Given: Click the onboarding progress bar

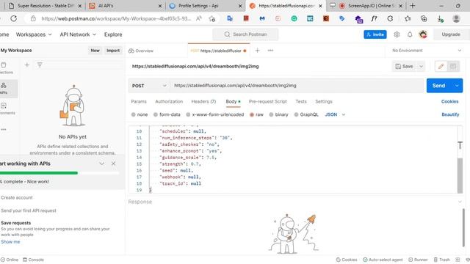Looking at the screenshot, I should (59, 173).
